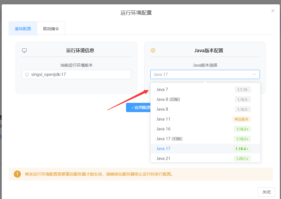Image resolution: width=281 pixels, height=199 pixels.
Task: Click the orange warning icon in notice bar
Action: [x=17, y=174]
